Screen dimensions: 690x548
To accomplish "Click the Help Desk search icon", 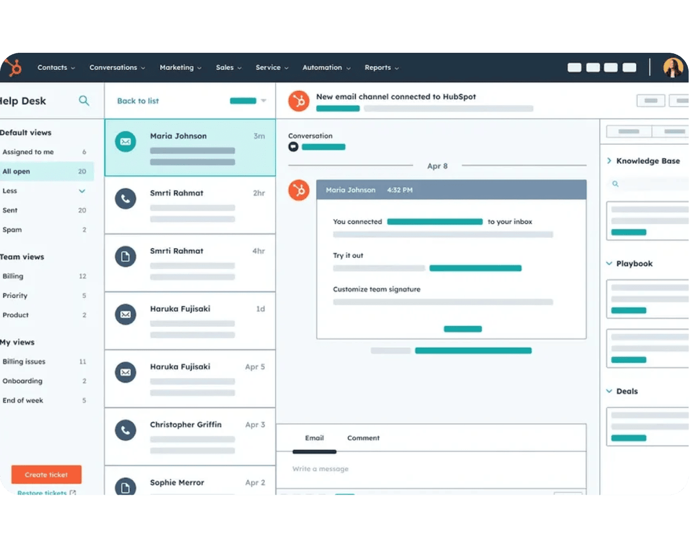I will [84, 100].
